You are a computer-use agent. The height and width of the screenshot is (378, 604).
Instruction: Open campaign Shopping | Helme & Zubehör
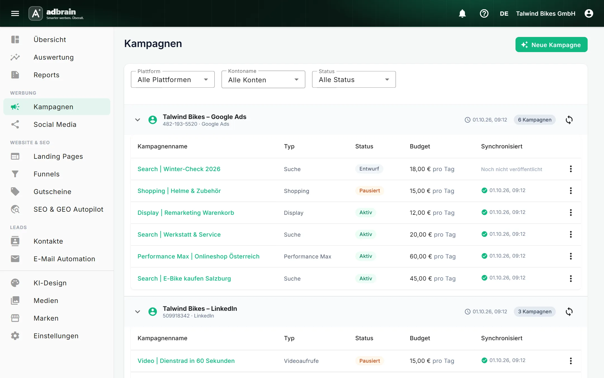pos(179,191)
